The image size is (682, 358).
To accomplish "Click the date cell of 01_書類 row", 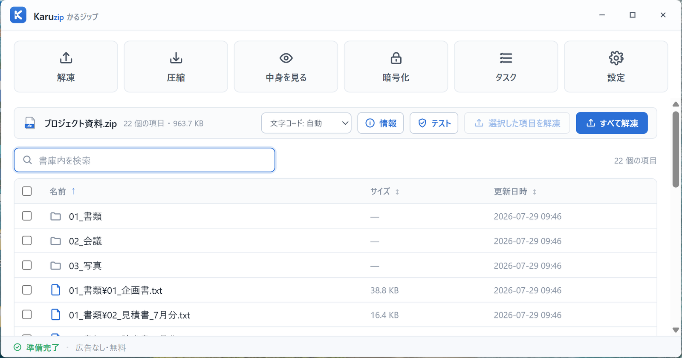I will point(527,216).
